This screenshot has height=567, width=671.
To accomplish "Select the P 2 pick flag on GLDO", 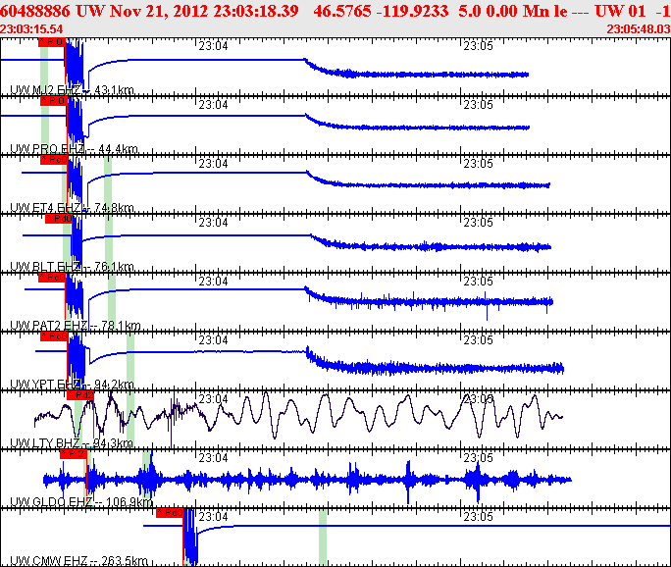I will click(74, 454).
